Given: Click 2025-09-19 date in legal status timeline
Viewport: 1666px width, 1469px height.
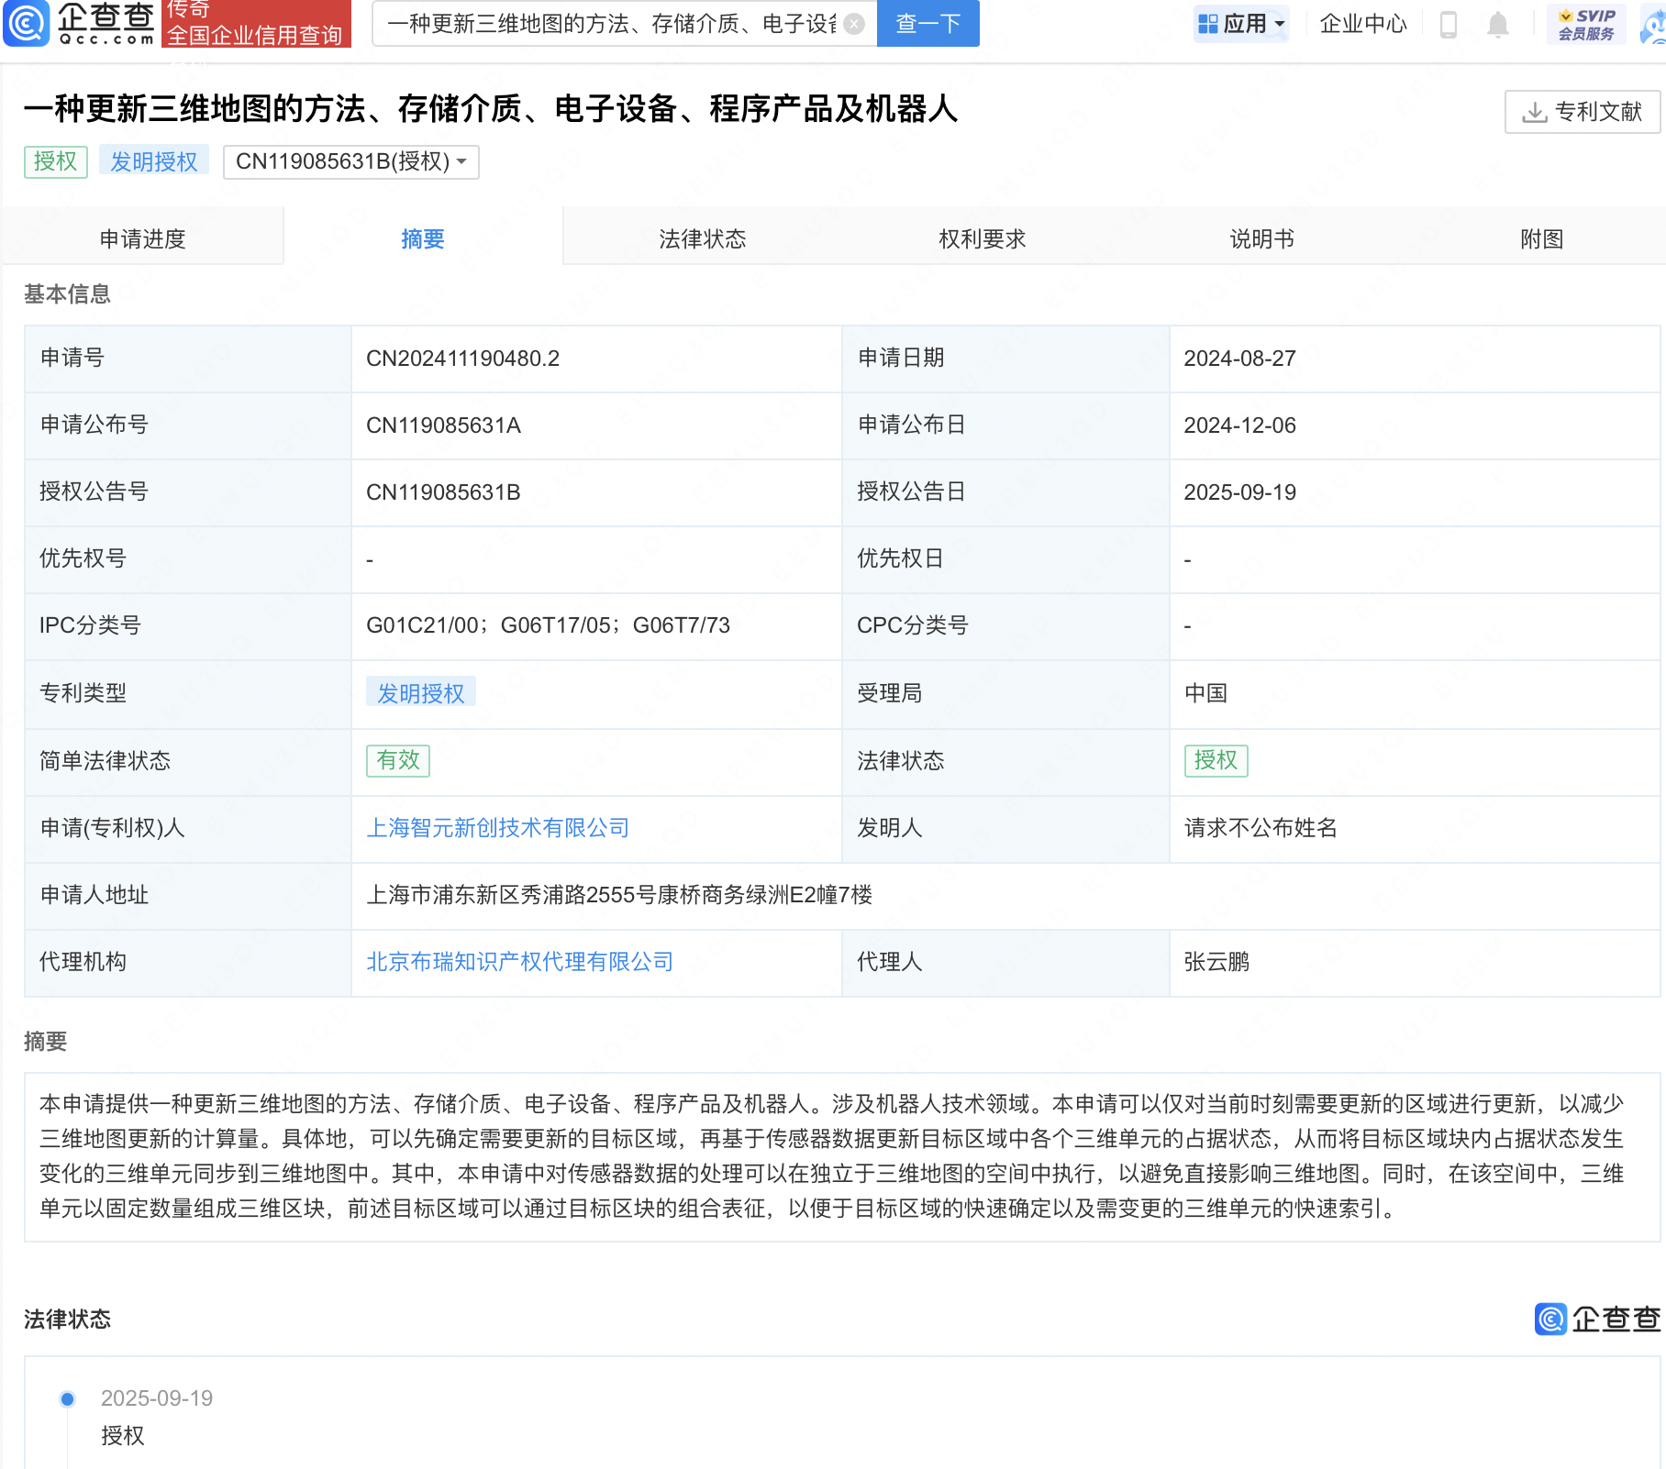Looking at the screenshot, I should (x=157, y=1398).
